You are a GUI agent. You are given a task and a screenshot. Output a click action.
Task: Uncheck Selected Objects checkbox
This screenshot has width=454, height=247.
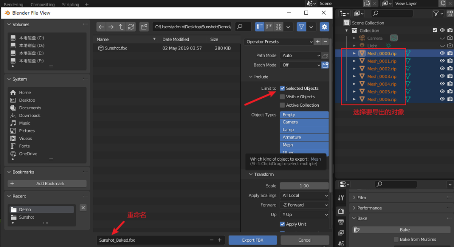point(282,89)
